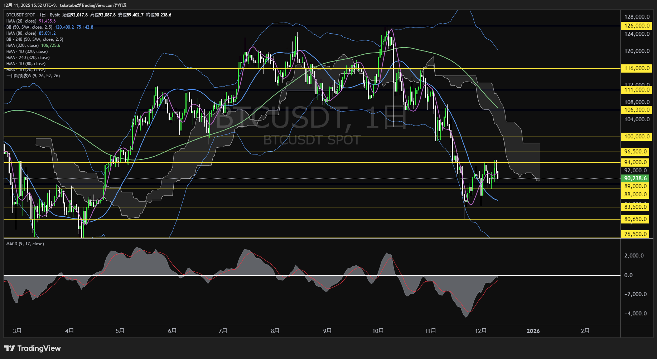The image size is (657, 359).
Task: Click the 76,500.0 yellow price label
Action: [636, 234]
